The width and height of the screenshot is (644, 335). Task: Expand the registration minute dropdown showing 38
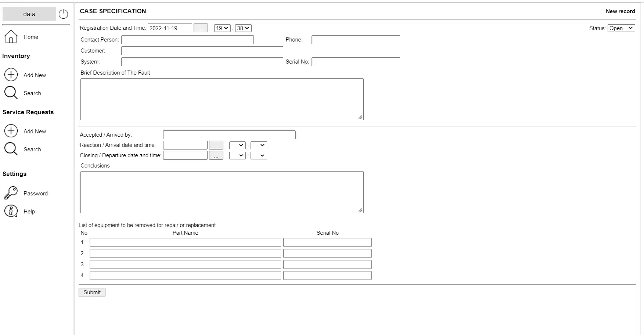point(243,28)
